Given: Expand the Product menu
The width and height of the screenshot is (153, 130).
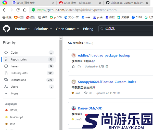Looking at the screenshot, I should coord(23,29).
